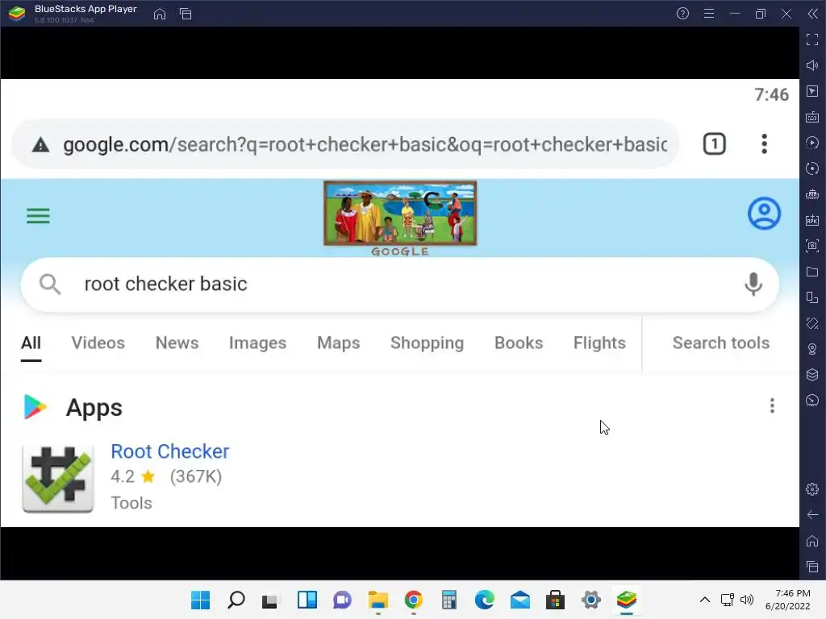
Task: Click the Android back arrow in sidebar
Action: pyautogui.click(x=812, y=515)
